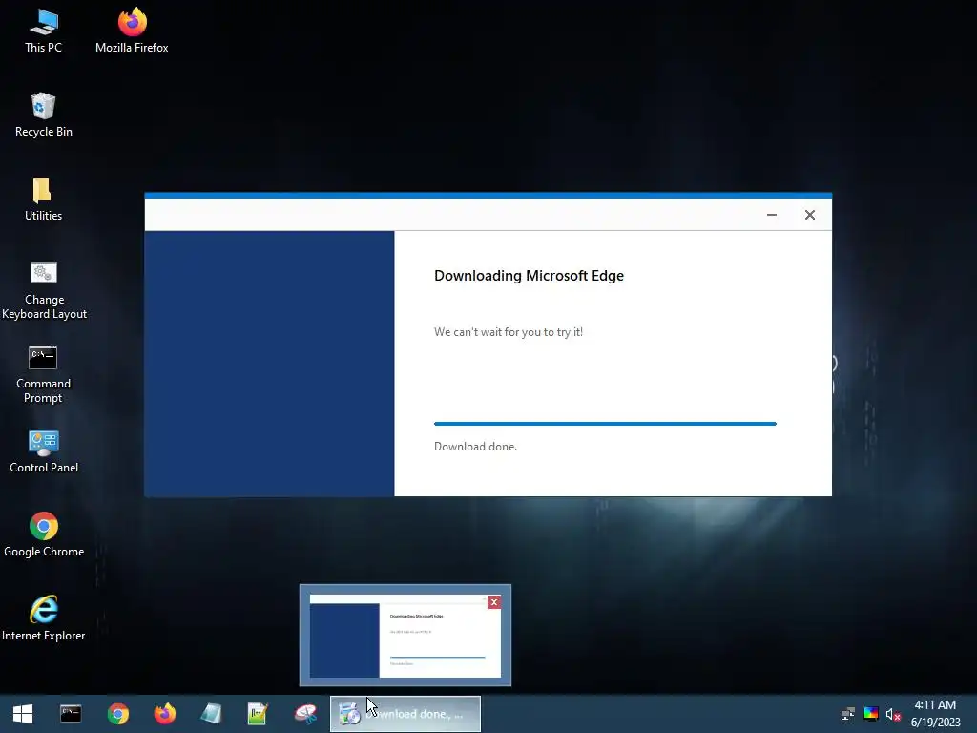
Task: Click Firefox icon in the taskbar
Action: click(164, 714)
